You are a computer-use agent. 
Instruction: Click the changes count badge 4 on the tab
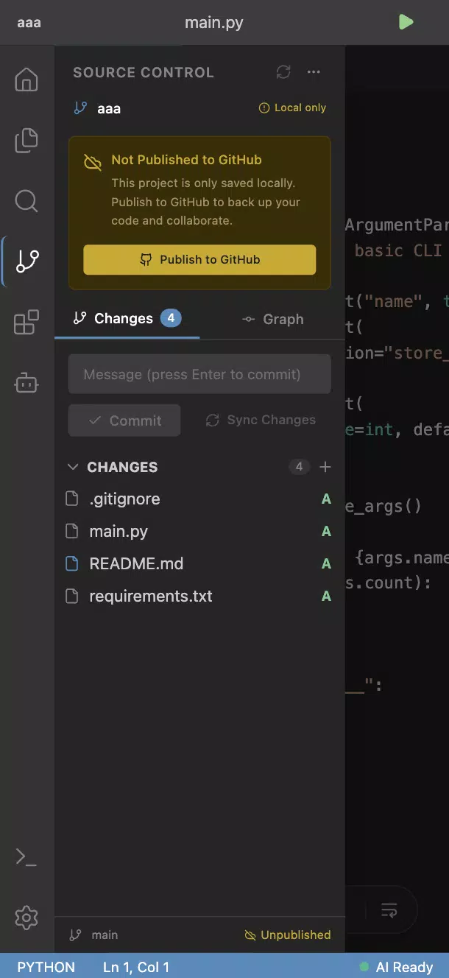[171, 318]
